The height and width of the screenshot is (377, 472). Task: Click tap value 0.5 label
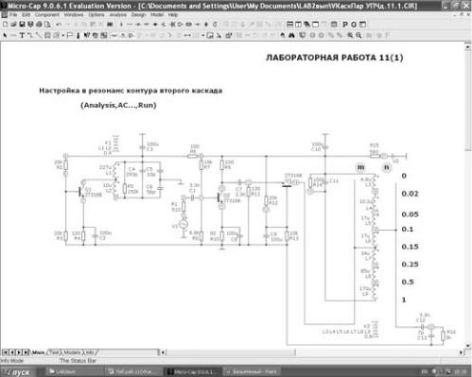[408, 282]
